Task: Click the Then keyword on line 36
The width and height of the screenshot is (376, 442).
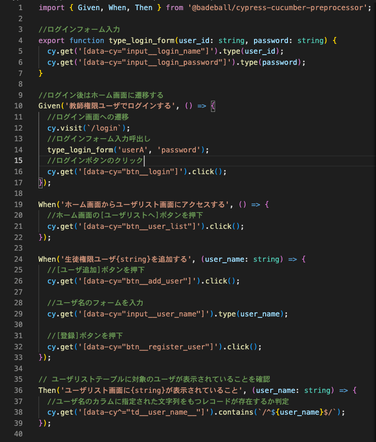Action: (x=47, y=390)
